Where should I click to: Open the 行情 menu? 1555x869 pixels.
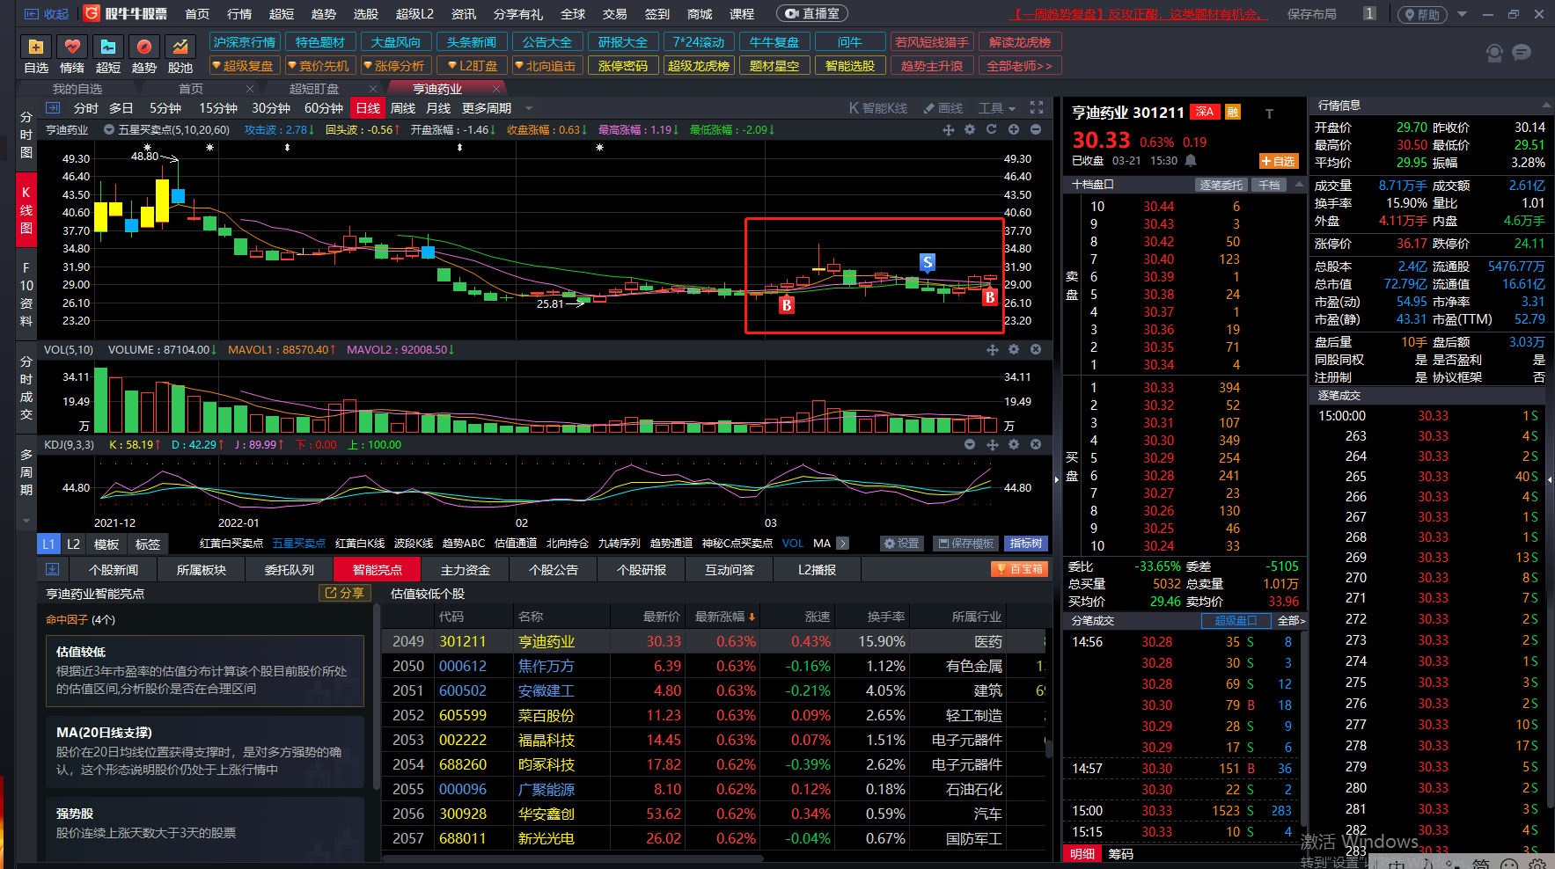pos(239,14)
